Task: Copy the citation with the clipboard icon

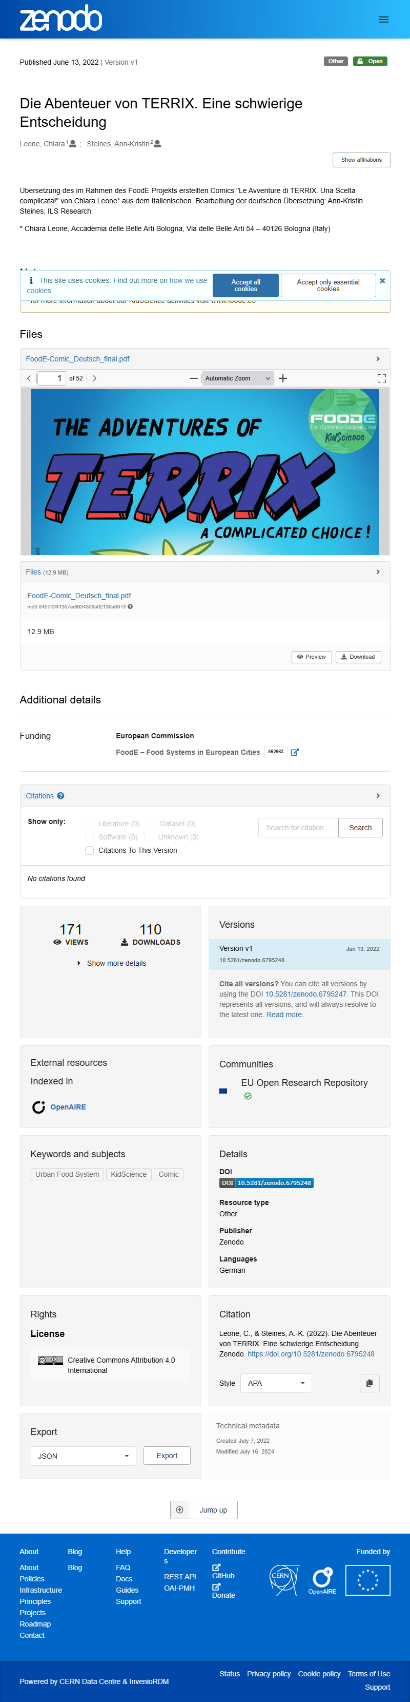Action: tap(369, 1383)
